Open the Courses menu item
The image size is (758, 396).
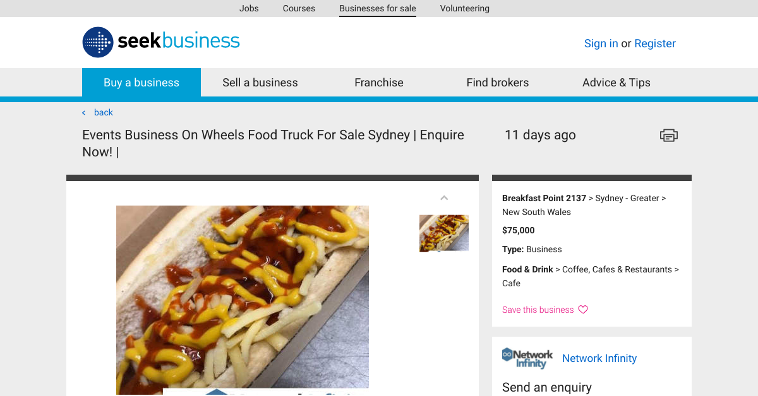point(299,8)
